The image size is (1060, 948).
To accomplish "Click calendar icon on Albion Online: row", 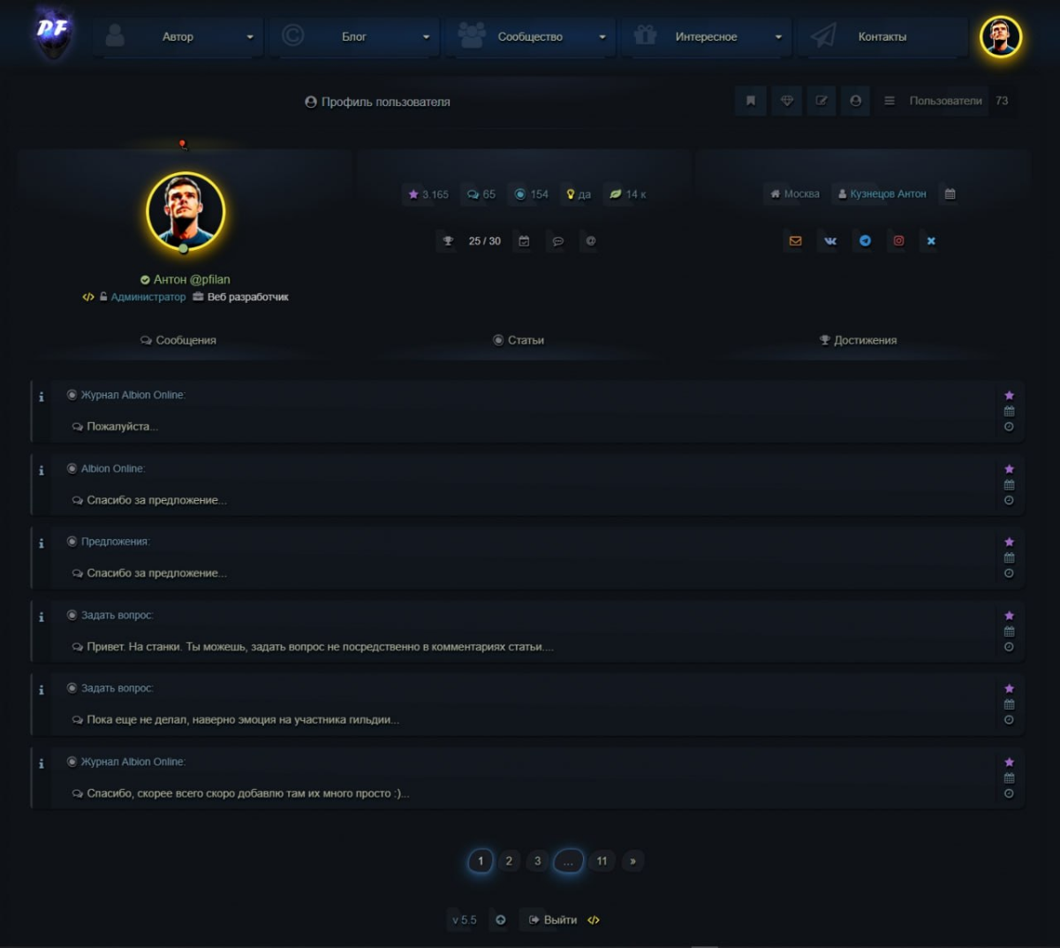I will click(x=1009, y=484).
